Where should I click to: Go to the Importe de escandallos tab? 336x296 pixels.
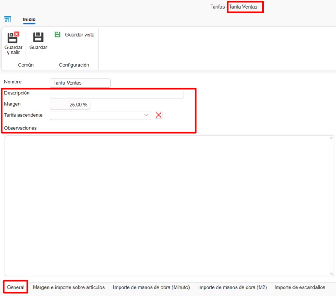[300, 287]
